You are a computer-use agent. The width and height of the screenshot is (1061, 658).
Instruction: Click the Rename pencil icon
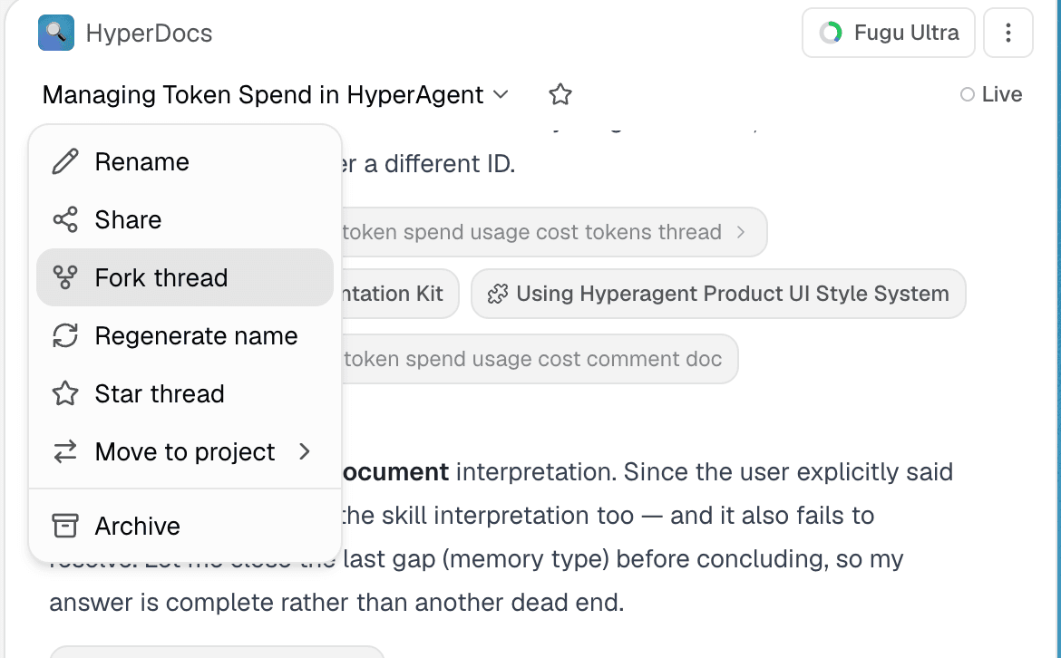pyautogui.click(x=65, y=161)
